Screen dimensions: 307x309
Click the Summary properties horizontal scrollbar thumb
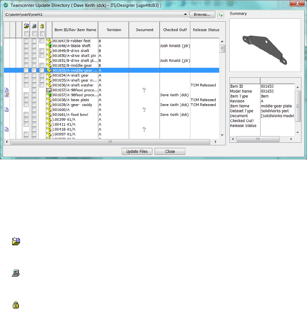tap(258, 139)
